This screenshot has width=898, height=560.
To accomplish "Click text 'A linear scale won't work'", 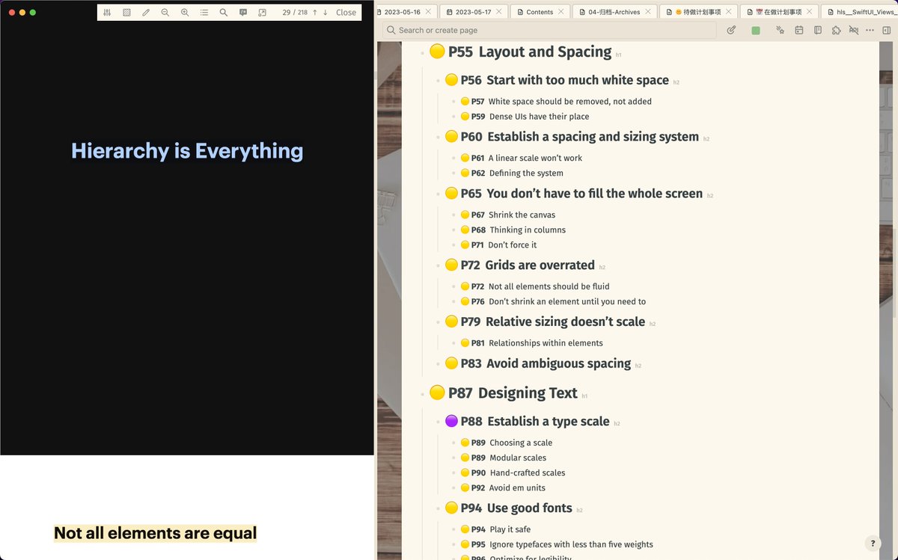I will [x=535, y=158].
